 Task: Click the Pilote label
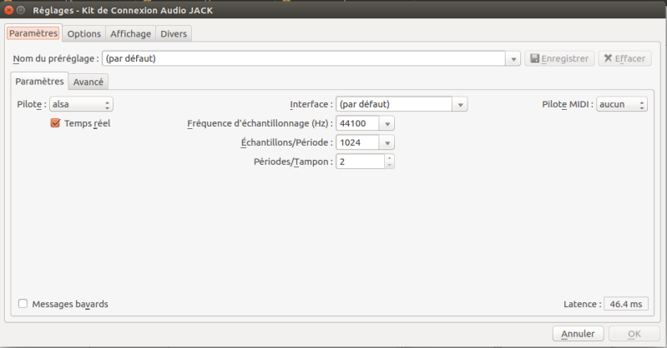click(31, 104)
